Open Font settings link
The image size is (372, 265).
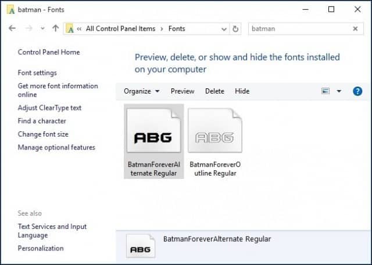[37, 73]
